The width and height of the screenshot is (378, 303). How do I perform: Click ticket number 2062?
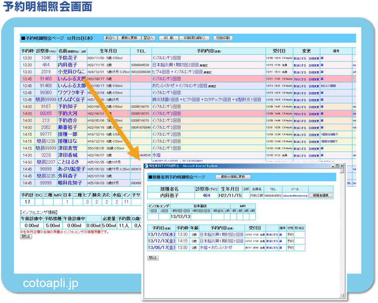coord(46,127)
